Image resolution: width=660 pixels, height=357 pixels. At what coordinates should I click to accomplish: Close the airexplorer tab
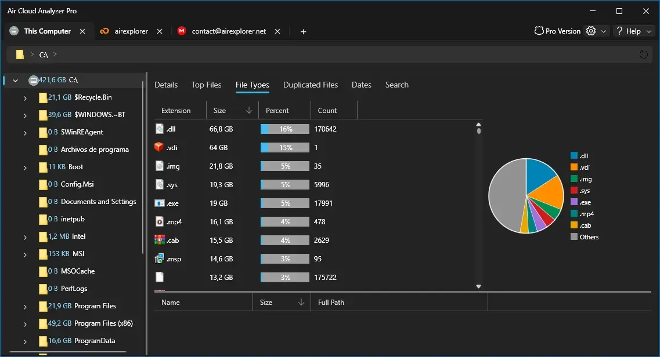pyautogui.click(x=160, y=31)
